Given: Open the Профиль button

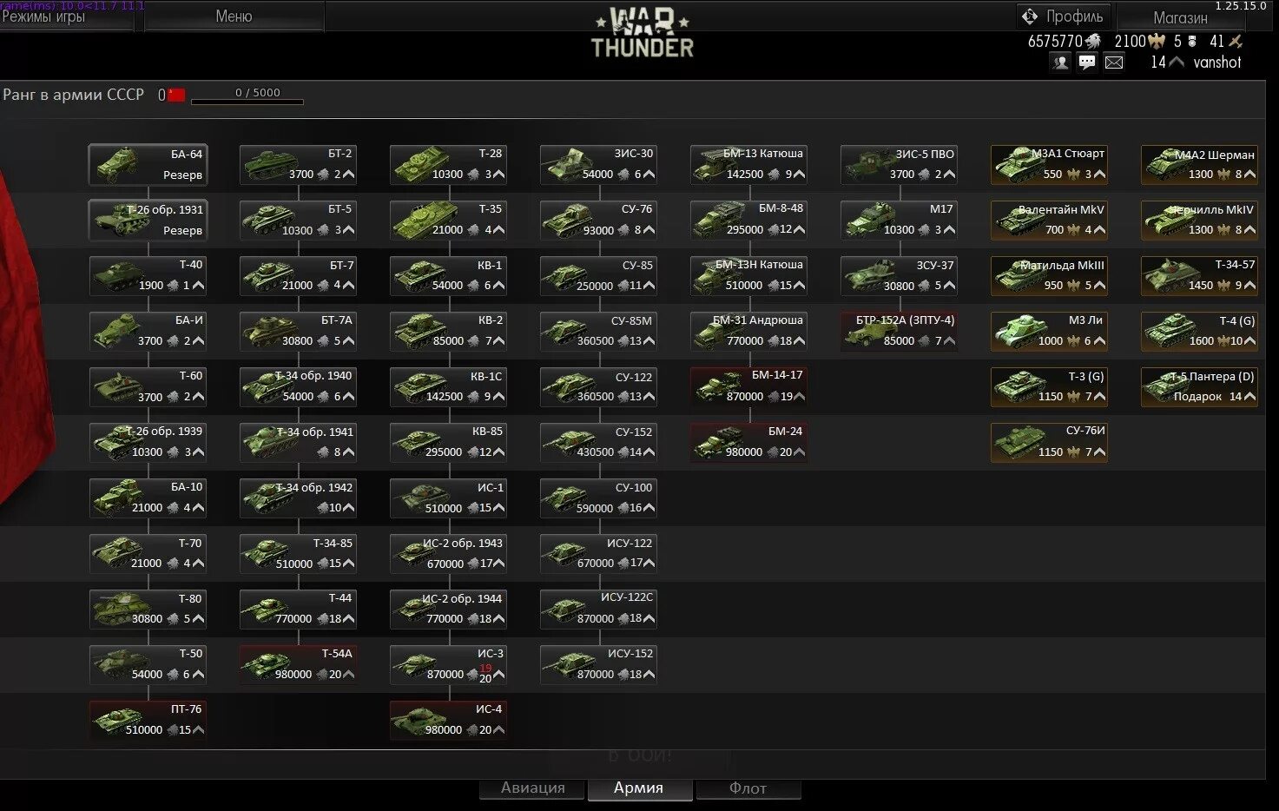Looking at the screenshot, I should (1064, 16).
